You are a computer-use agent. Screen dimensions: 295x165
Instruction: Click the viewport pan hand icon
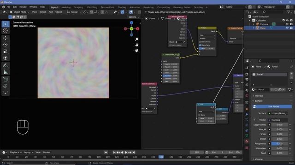point(137,45)
